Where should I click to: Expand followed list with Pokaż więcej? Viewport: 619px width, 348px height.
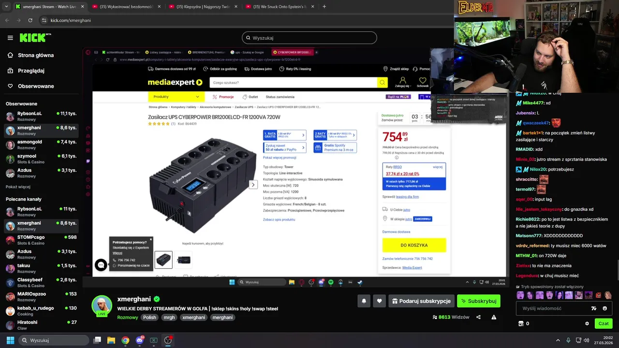click(x=18, y=187)
